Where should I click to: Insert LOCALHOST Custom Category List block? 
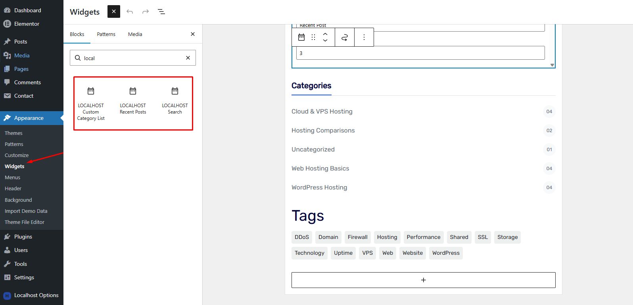coord(91,104)
